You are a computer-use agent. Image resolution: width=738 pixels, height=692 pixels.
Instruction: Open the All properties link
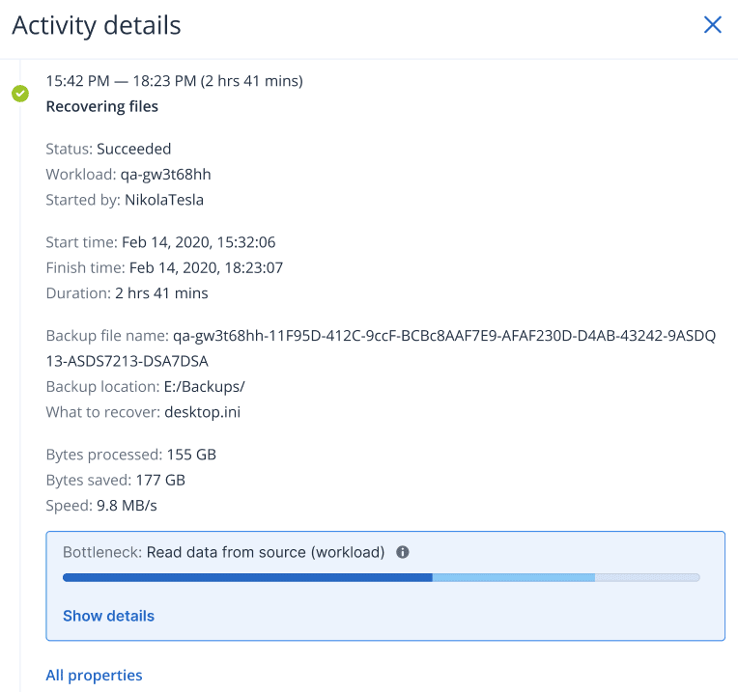[94, 675]
